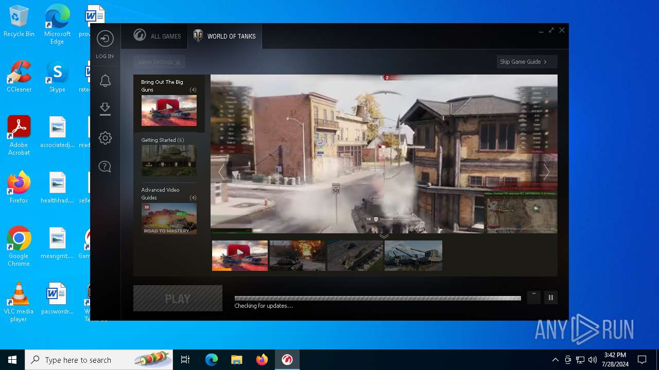Close the Game Settings tooltip
This screenshot has width=659, height=370.
pos(178,62)
